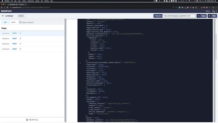Click the balance_transaction line in JSON

tap(115, 34)
